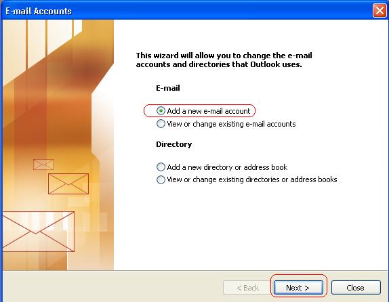Click the Next > button

[298, 288]
